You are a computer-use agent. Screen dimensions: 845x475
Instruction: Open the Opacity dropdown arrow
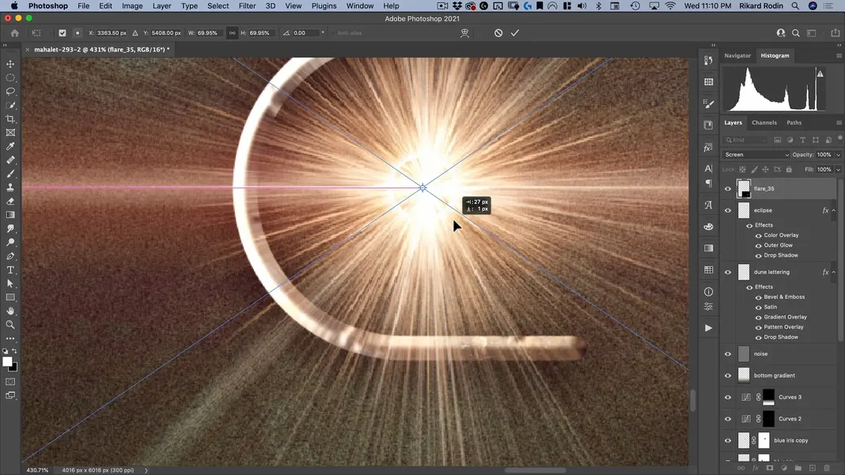tap(838, 155)
